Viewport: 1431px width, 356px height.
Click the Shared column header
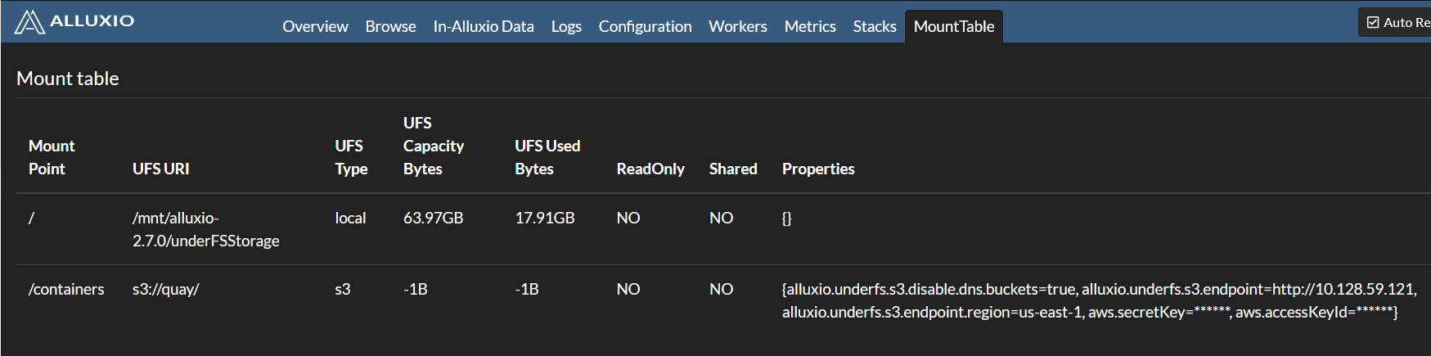[x=733, y=169]
